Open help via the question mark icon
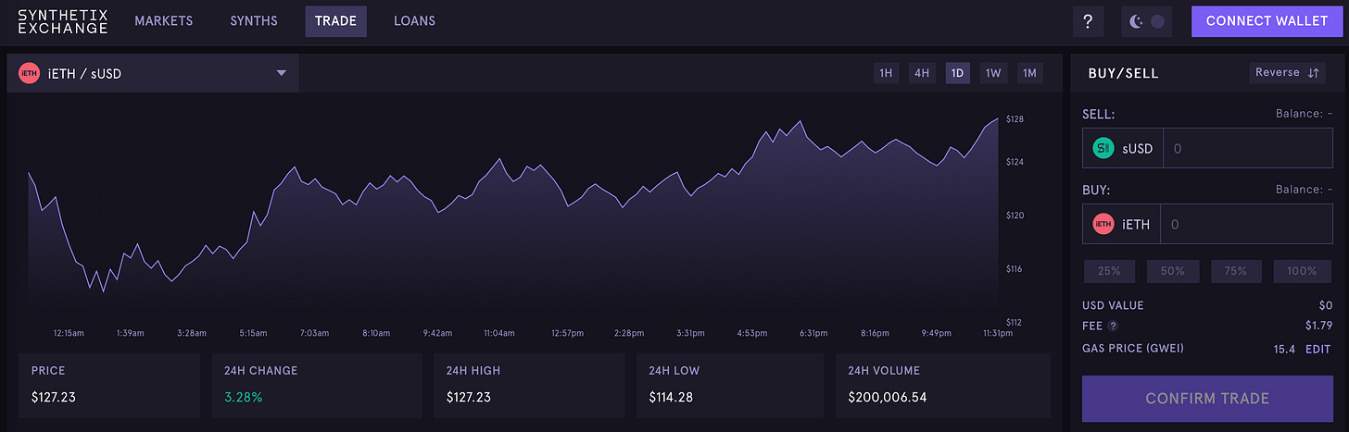 pyautogui.click(x=1088, y=21)
